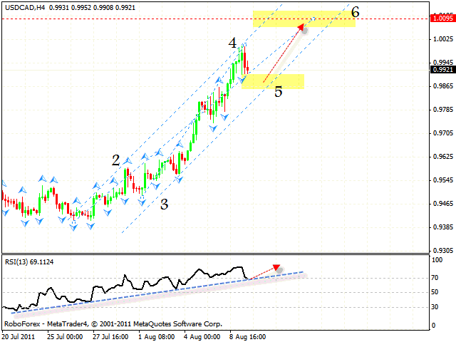Select the current price 0.9921 tag
The height and width of the screenshot is (342, 456).
pos(443,70)
